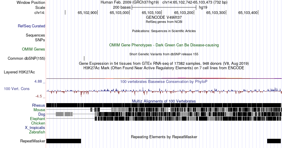
Task: Click the chr14: ruler label
Action: coord(40,12)
